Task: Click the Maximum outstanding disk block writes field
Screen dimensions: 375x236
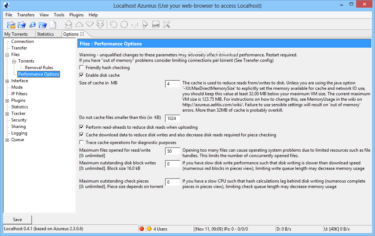Action: pyautogui.click(x=173, y=164)
